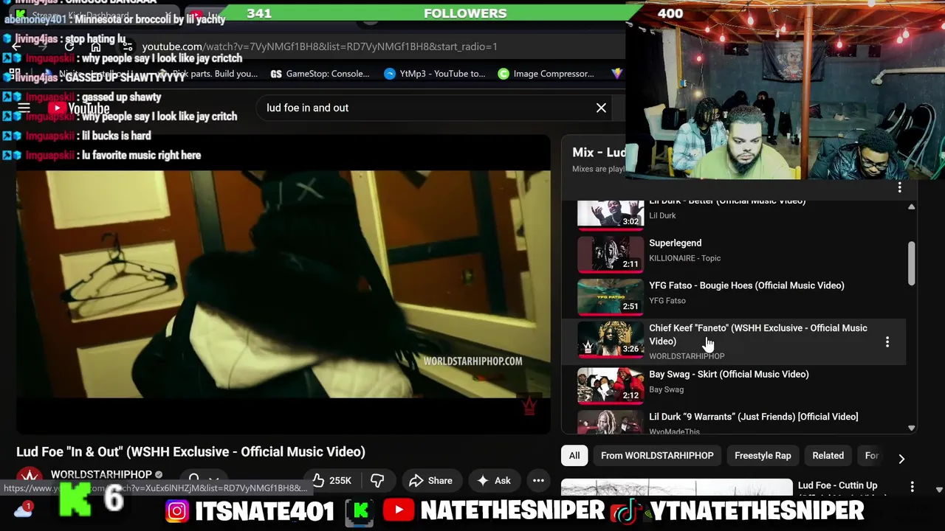Click the playlist scrollbar down arrow
This screenshot has height=531, width=945.
coord(911,428)
